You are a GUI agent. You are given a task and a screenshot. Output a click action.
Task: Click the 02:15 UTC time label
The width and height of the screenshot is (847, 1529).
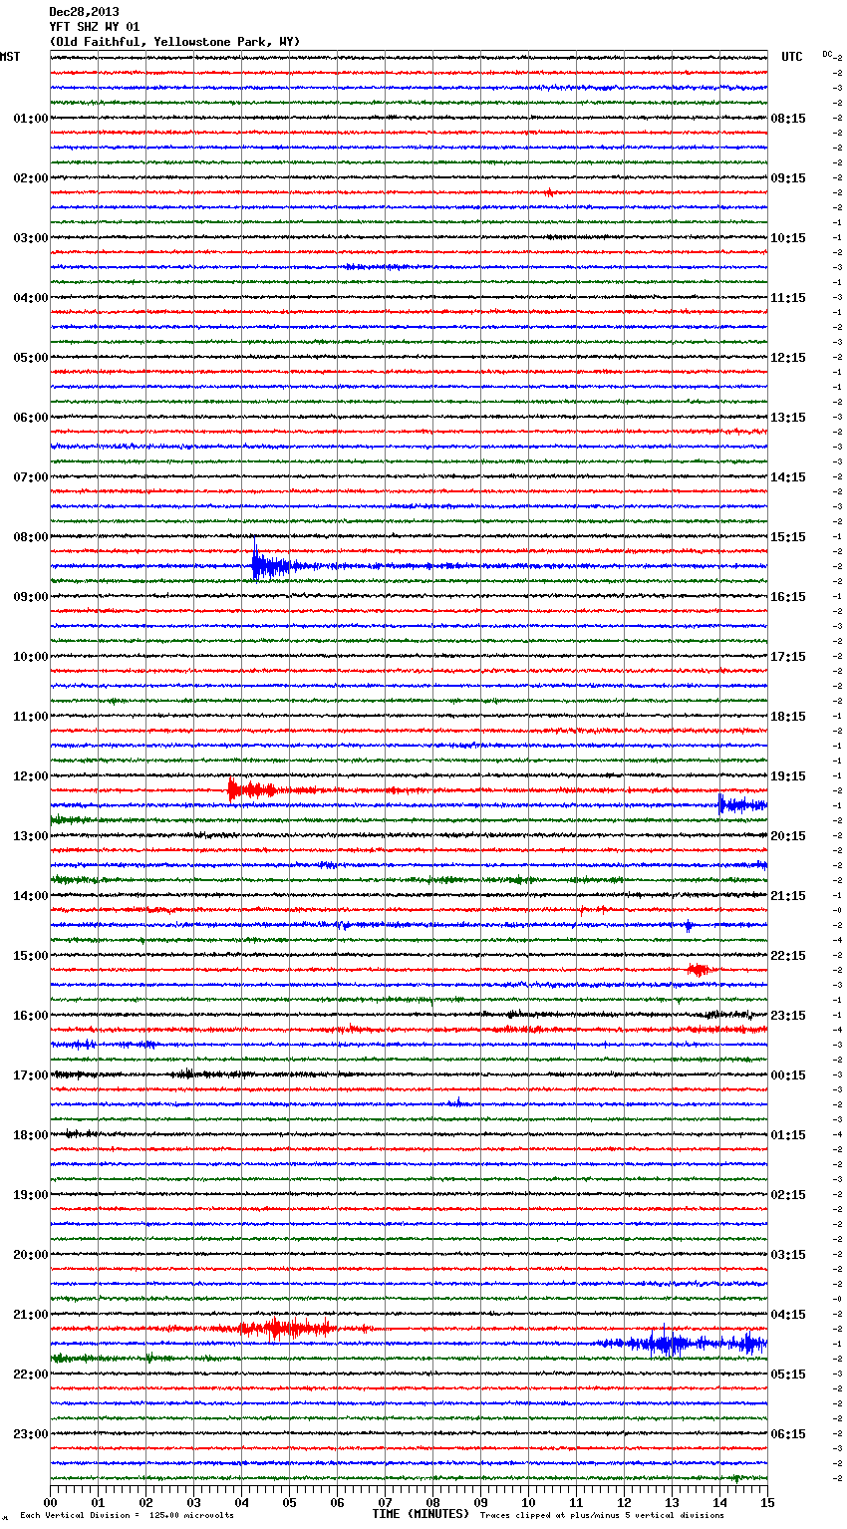click(x=788, y=1195)
